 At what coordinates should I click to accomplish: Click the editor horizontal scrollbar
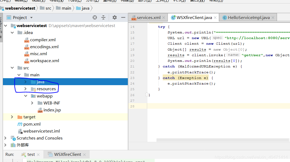pos(223,140)
